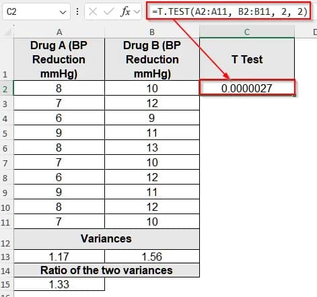
Task: Click cell A11 with value 7
Action: pos(59,222)
